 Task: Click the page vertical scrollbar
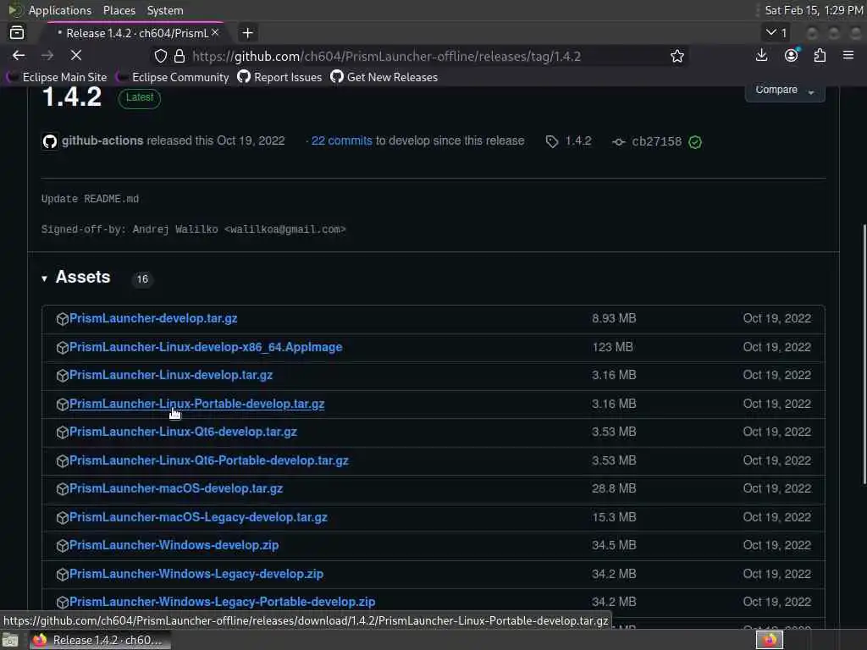(x=864, y=354)
